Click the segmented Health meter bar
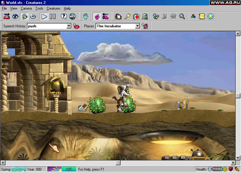Image resolution: width=241 pixels, height=173 pixels. tap(217, 169)
